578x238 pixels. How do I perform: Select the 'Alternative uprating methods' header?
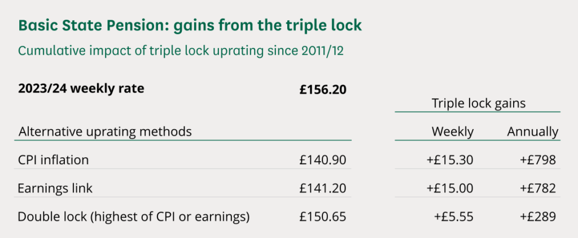click(x=105, y=132)
